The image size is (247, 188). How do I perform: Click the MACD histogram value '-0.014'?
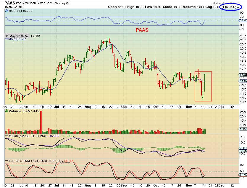click(67, 136)
